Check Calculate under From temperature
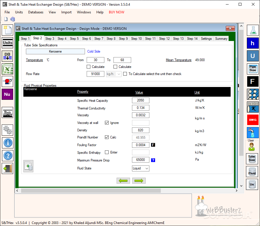Viewport: 260px width, 226px height. [x=89, y=67]
